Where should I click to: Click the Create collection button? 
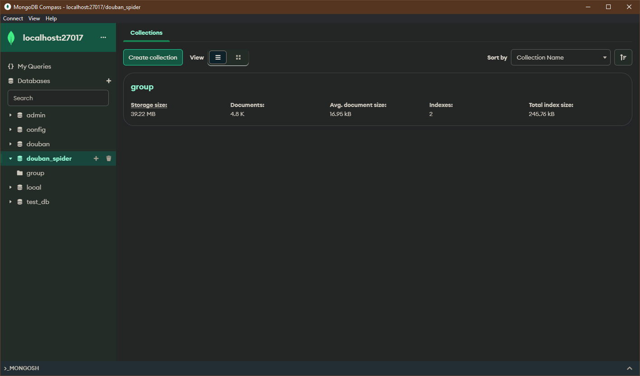click(x=153, y=57)
